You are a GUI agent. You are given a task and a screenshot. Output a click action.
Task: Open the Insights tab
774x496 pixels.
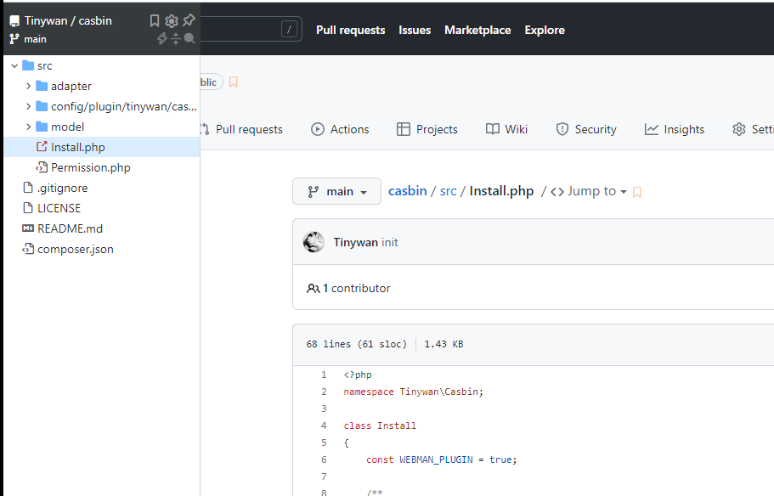[675, 129]
